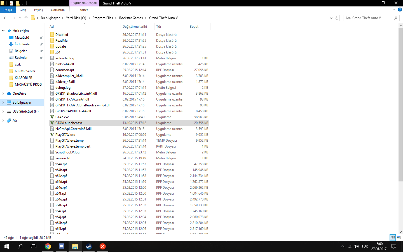
Task: Open the Yönet ribbon tab
Action: pos(84,10)
